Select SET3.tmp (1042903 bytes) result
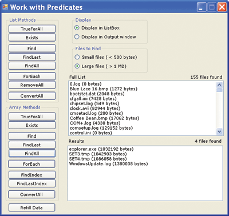Image resolution: width=229 pixels, height=216 pixels. pos(145,154)
